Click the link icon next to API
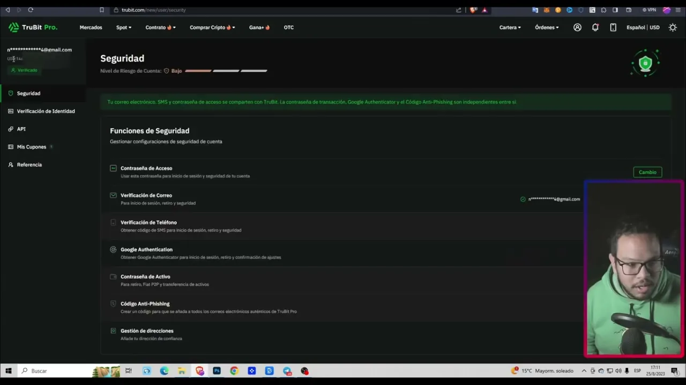Viewport: 686px width, 385px height. pyautogui.click(x=11, y=129)
